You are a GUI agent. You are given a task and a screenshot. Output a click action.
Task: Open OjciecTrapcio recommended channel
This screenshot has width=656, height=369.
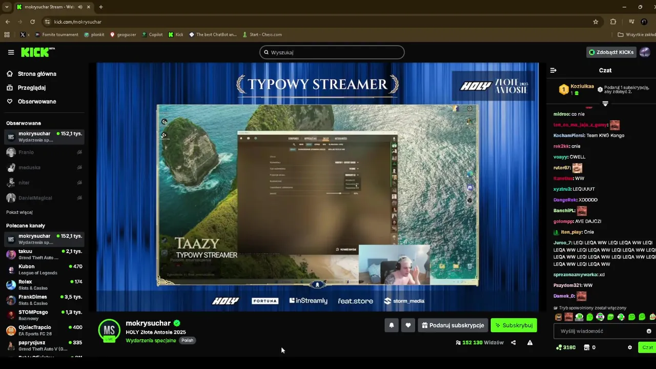click(44, 330)
